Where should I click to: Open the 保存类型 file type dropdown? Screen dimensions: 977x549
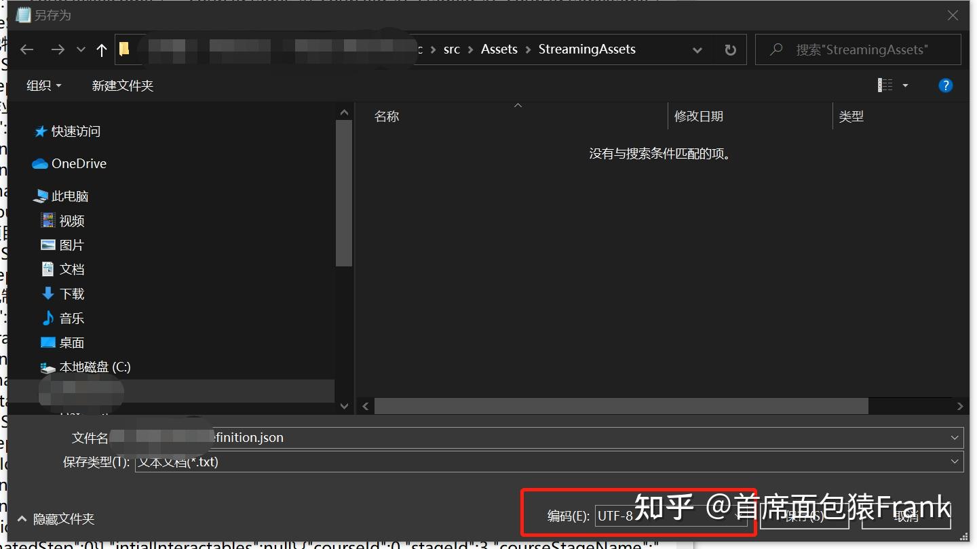pyautogui.click(x=954, y=462)
